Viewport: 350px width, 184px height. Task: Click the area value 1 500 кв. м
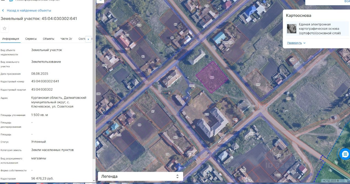(40, 115)
